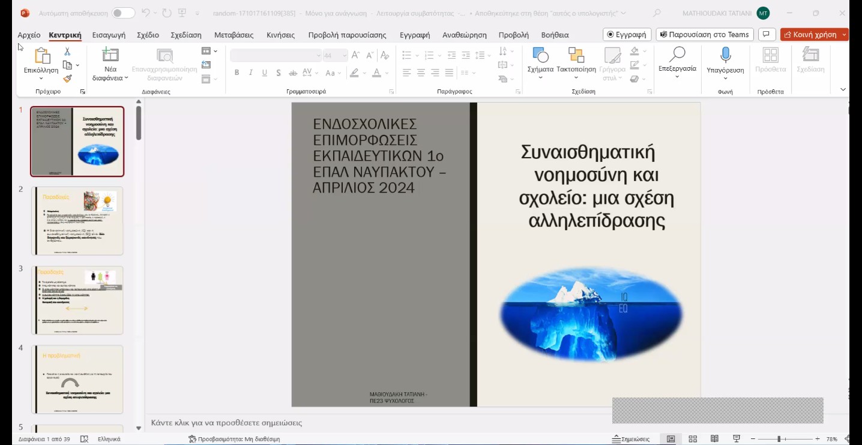Click the Επεξεργασία magnifier icon
Viewport: 862px width, 445px height.
click(677, 55)
